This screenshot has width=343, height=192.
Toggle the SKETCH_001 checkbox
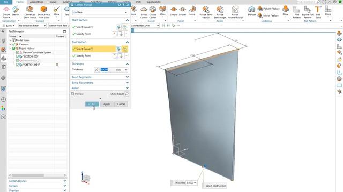18,65
